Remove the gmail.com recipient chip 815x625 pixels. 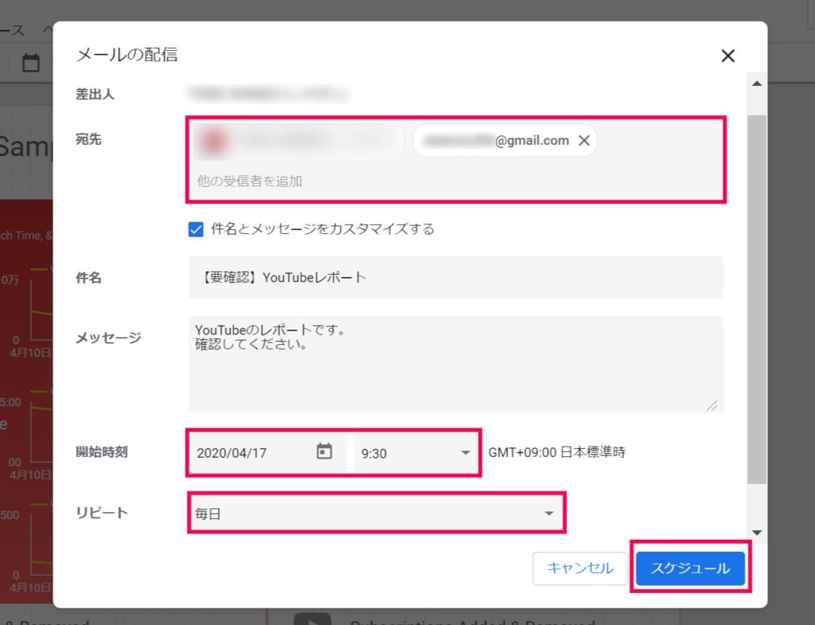pos(584,140)
